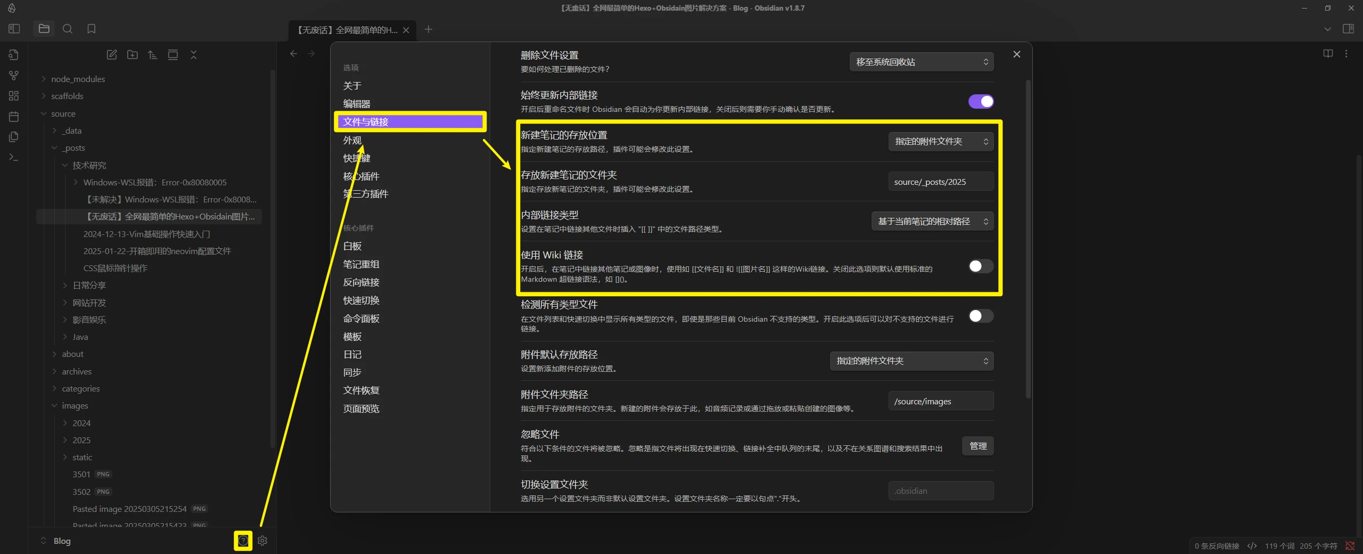This screenshot has width=1363, height=554.
Task: Turn on detect all file types toggle
Action: pyautogui.click(x=981, y=316)
